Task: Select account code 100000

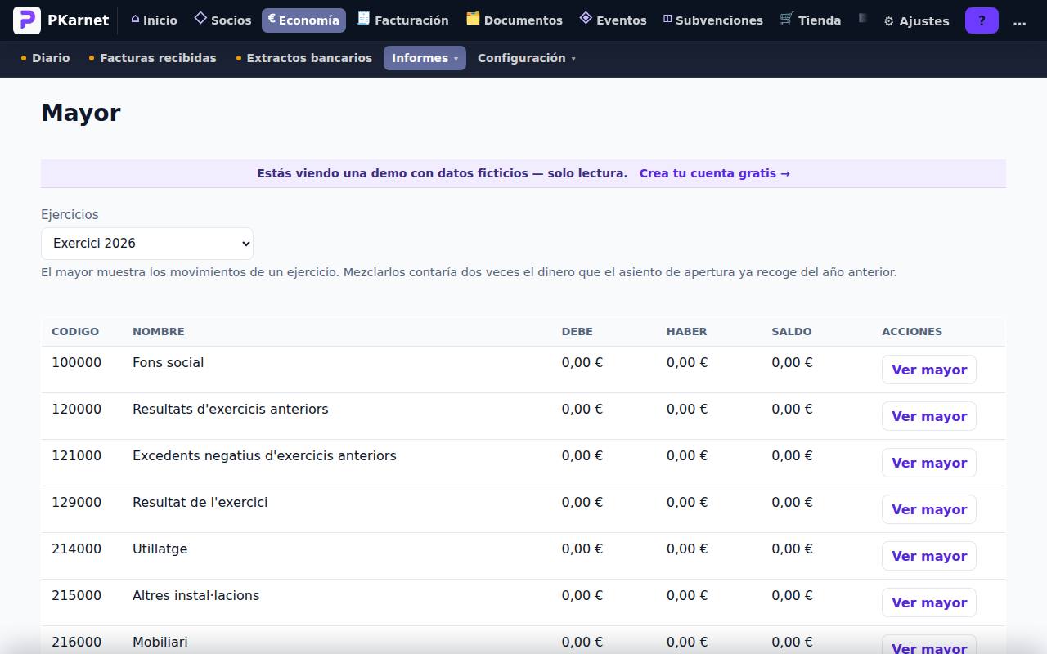Action: [x=77, y=362]
